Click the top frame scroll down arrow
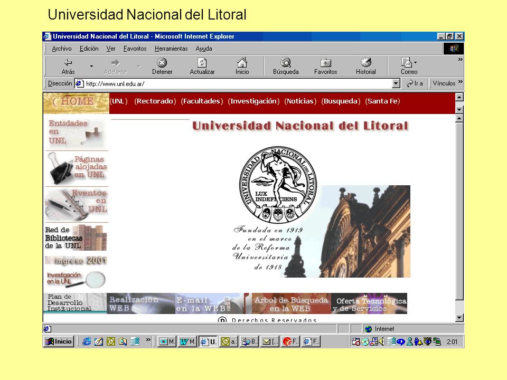The image size is (507, 380). [459, 110]
